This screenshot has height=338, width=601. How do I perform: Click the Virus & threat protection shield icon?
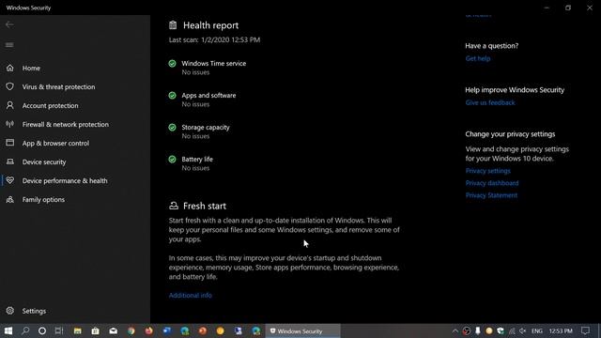[10, 86]
